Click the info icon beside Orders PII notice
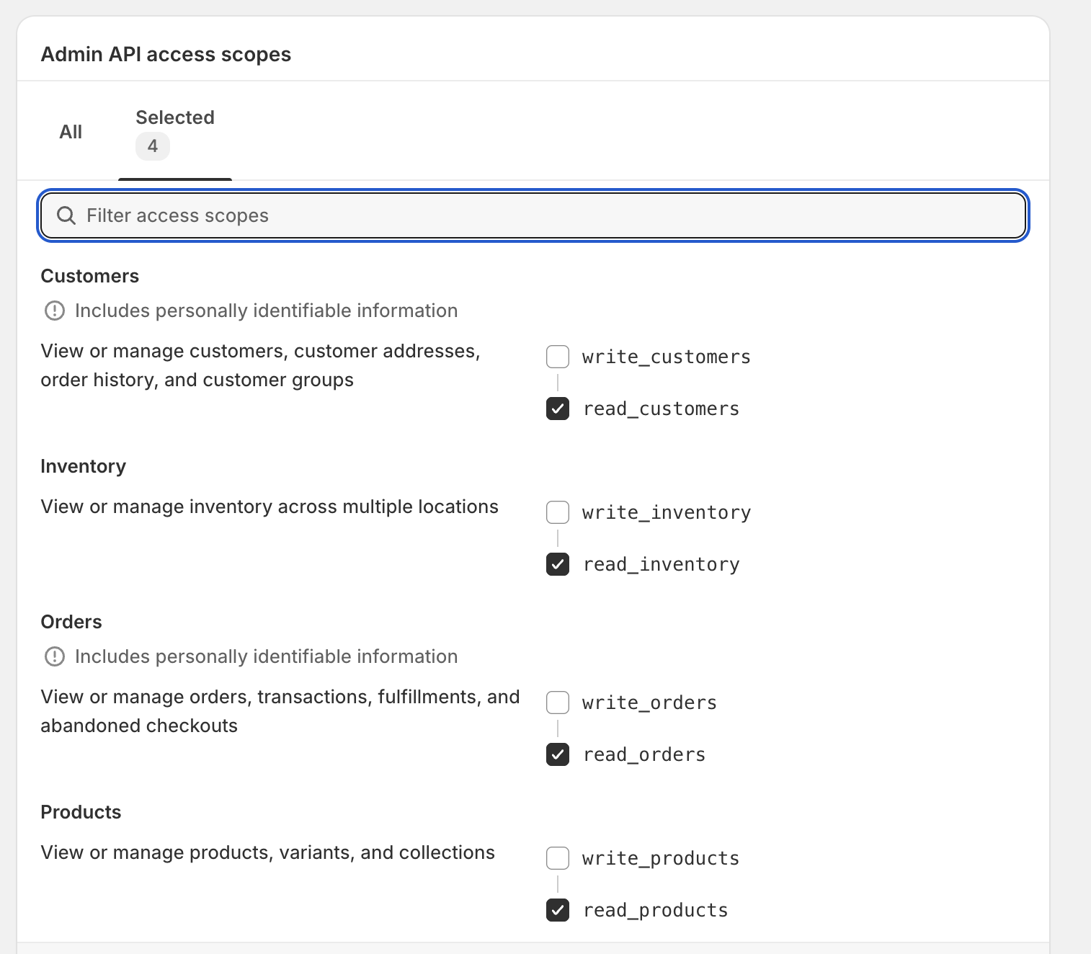This screenshot has height=954, width=1091. tap(53, 656)
